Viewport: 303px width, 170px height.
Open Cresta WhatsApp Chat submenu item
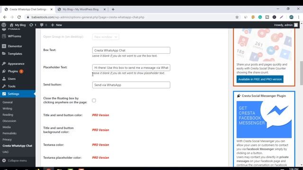click(x=18, y=146)
